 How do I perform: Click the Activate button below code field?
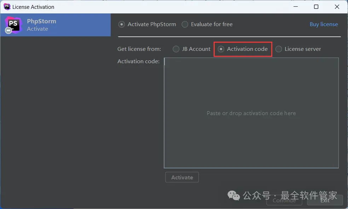coord(182,177)
